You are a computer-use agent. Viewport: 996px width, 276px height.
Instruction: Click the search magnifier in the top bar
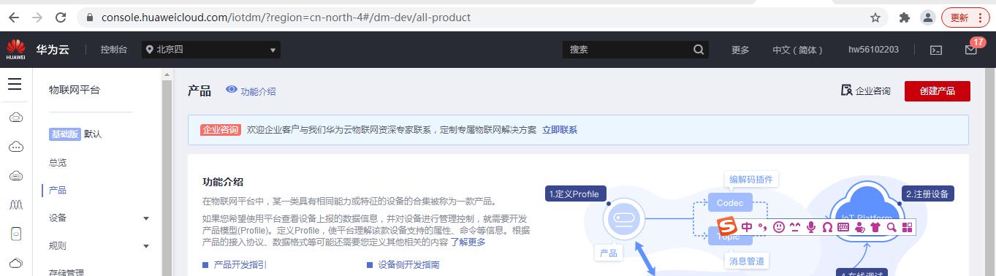click(699, 50)
